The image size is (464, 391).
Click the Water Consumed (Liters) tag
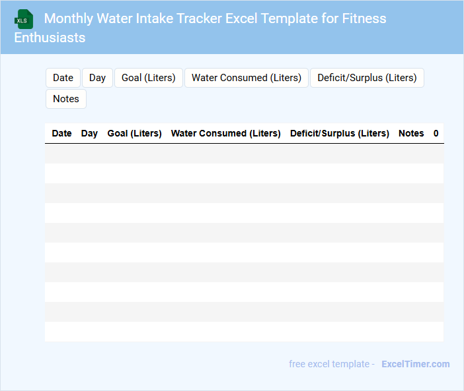coord(246,78)
